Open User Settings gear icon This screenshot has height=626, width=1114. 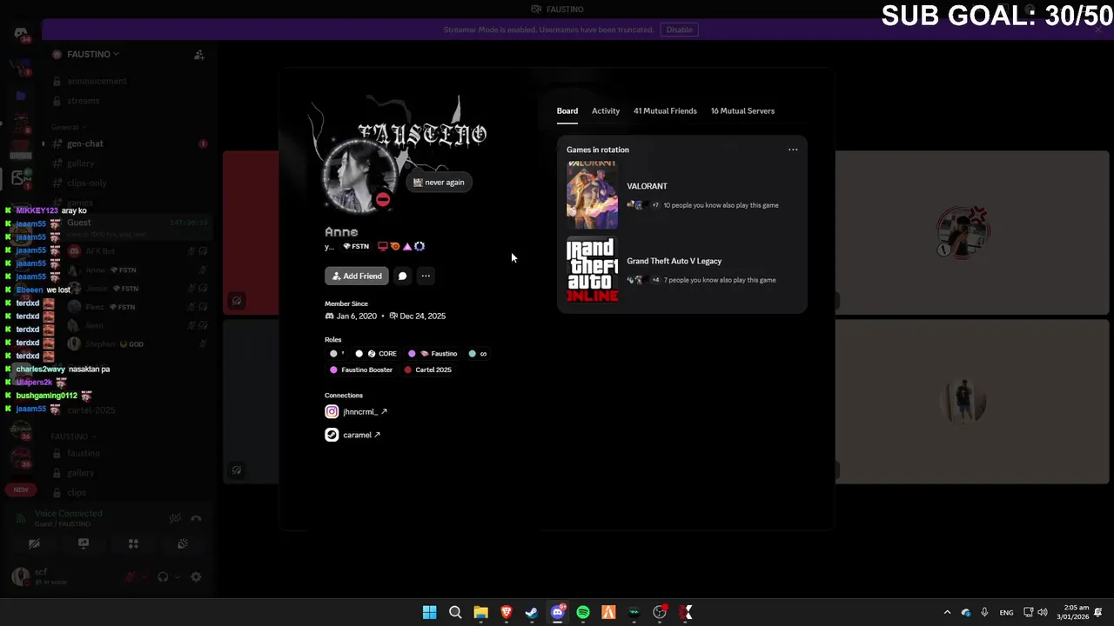[196, 576]
